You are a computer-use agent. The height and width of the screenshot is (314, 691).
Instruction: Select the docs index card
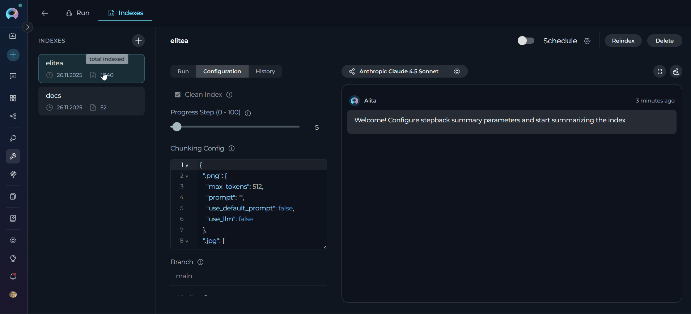pyautogui.click(x=92, y=101)
